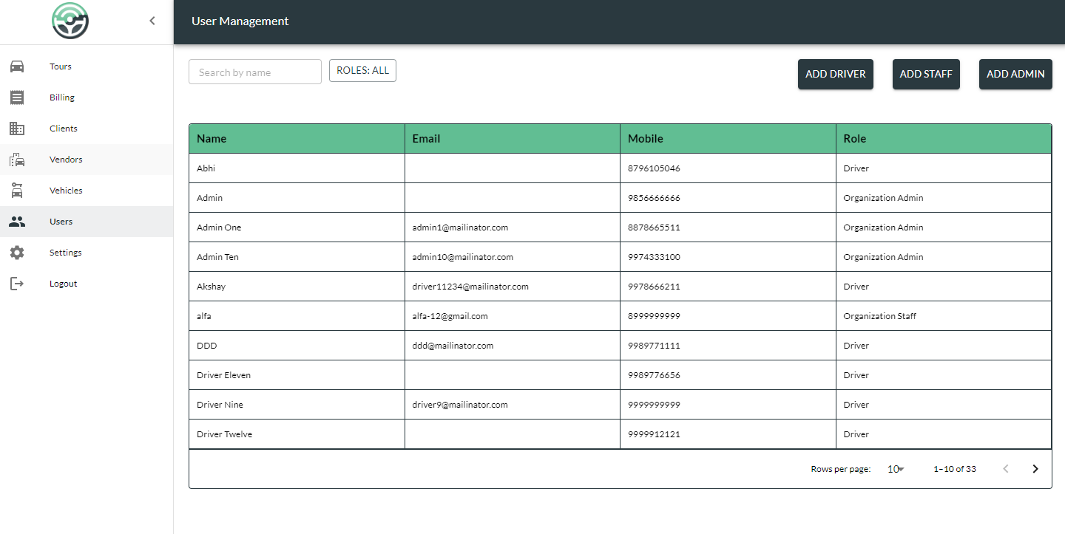Click the steering wheel app logo

click(70, 21)
